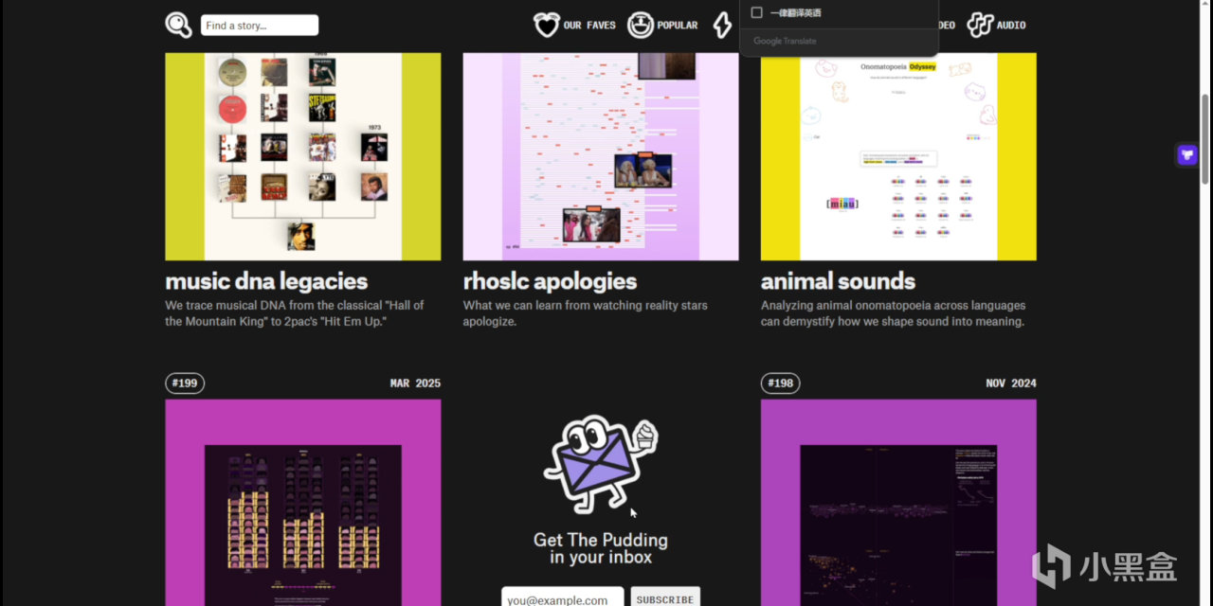
Task: Open the rhoslc apologies thumbnail
Action: click(601, 156)
